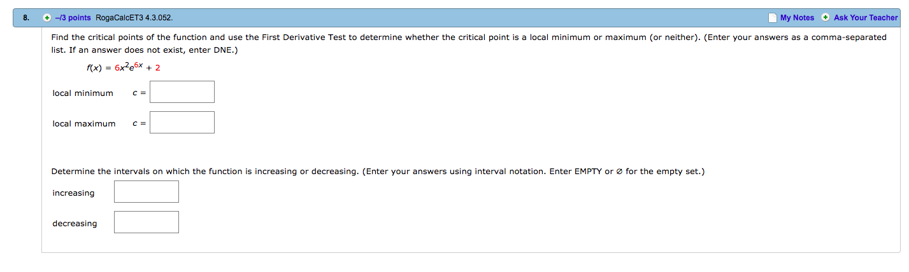Click the Find the critical points instruction text
This screenshot has height=272, width=909.
point(468,44)
